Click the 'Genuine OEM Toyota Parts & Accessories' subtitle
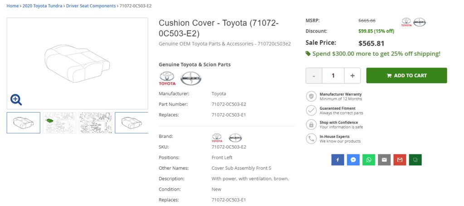The height and width of the screenshot is (206, 464). point(225,44)
